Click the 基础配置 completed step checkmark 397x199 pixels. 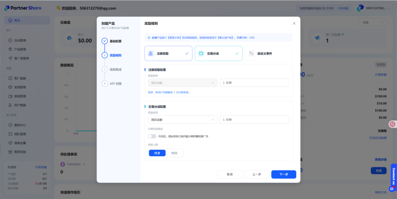coord(105,41)
